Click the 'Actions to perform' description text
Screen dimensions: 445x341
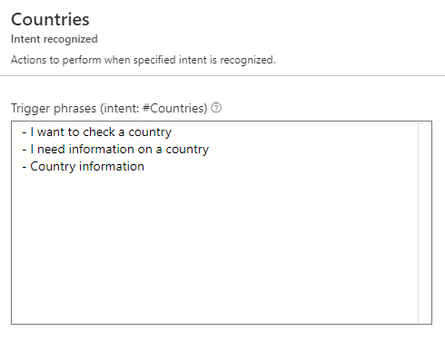click(143, 60)
